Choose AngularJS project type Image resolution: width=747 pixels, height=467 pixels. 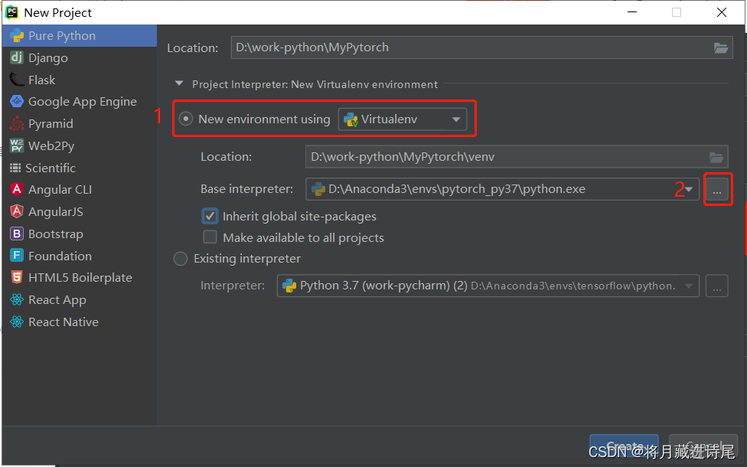[x=80, y=211]
